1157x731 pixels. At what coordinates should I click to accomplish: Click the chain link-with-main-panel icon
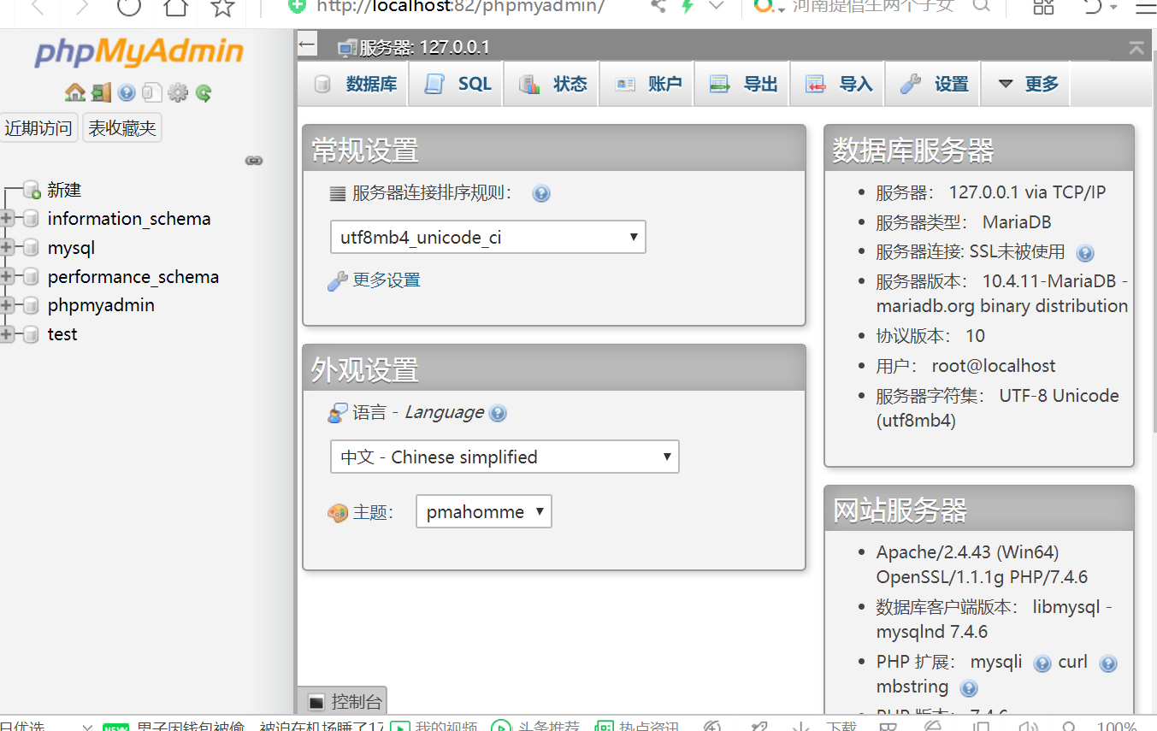tap(254, 160)
